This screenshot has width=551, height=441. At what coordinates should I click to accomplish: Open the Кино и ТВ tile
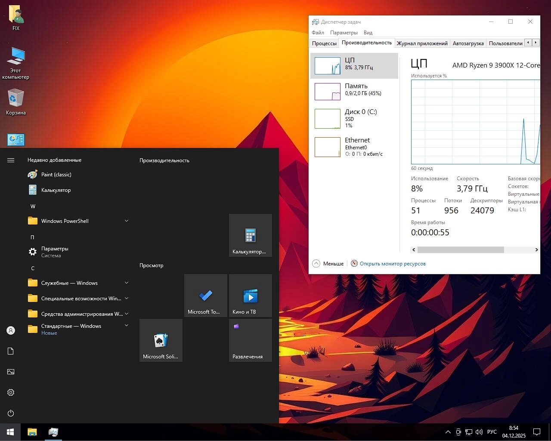[x=250, y=296]
